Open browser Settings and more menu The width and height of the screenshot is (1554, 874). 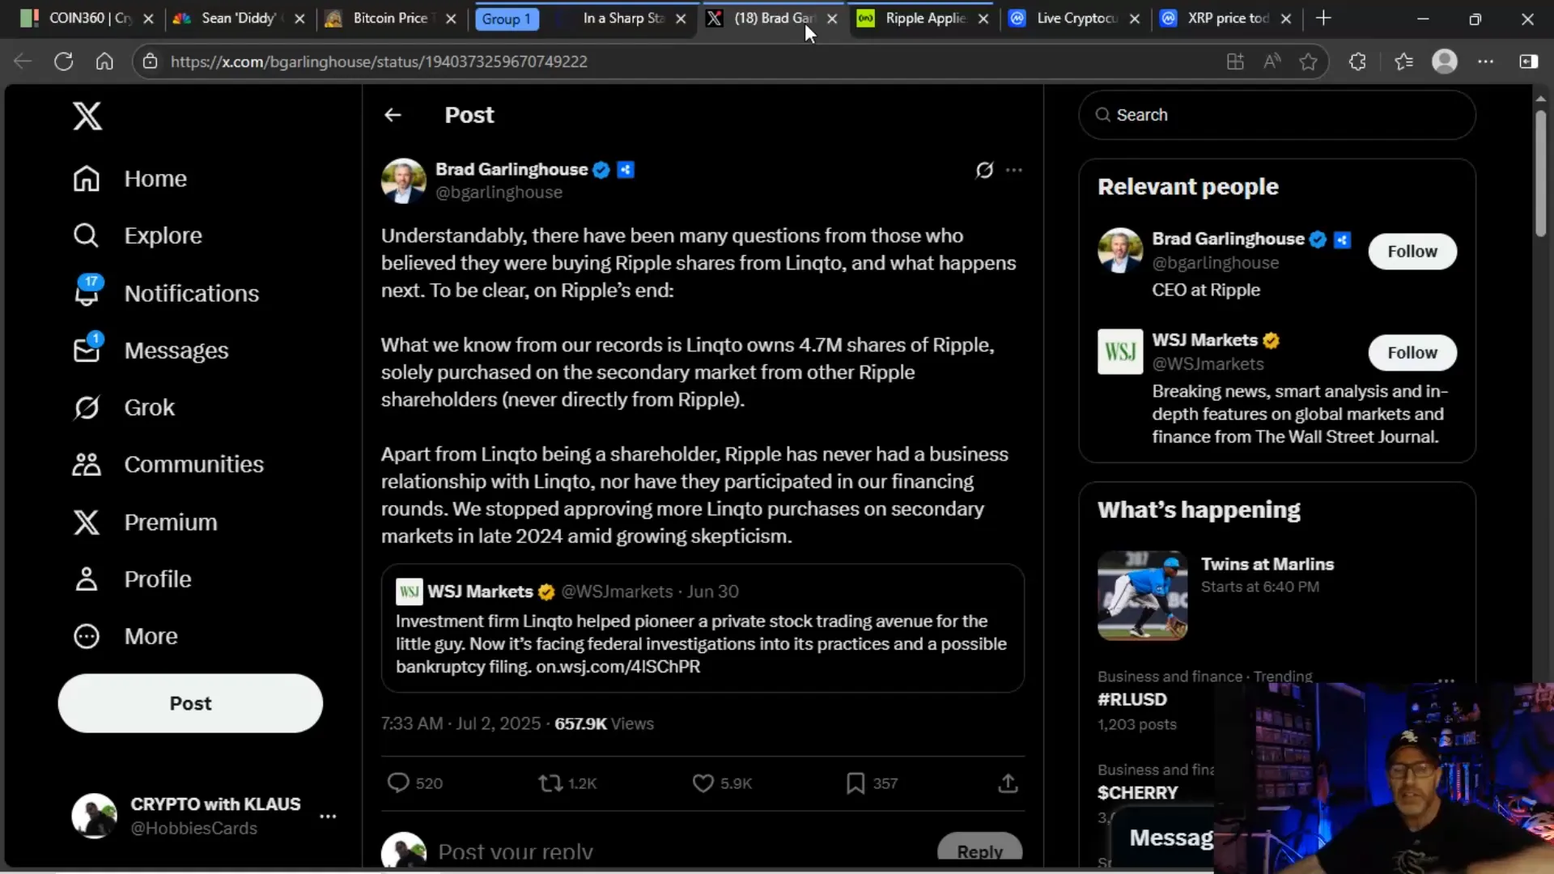1486,62
